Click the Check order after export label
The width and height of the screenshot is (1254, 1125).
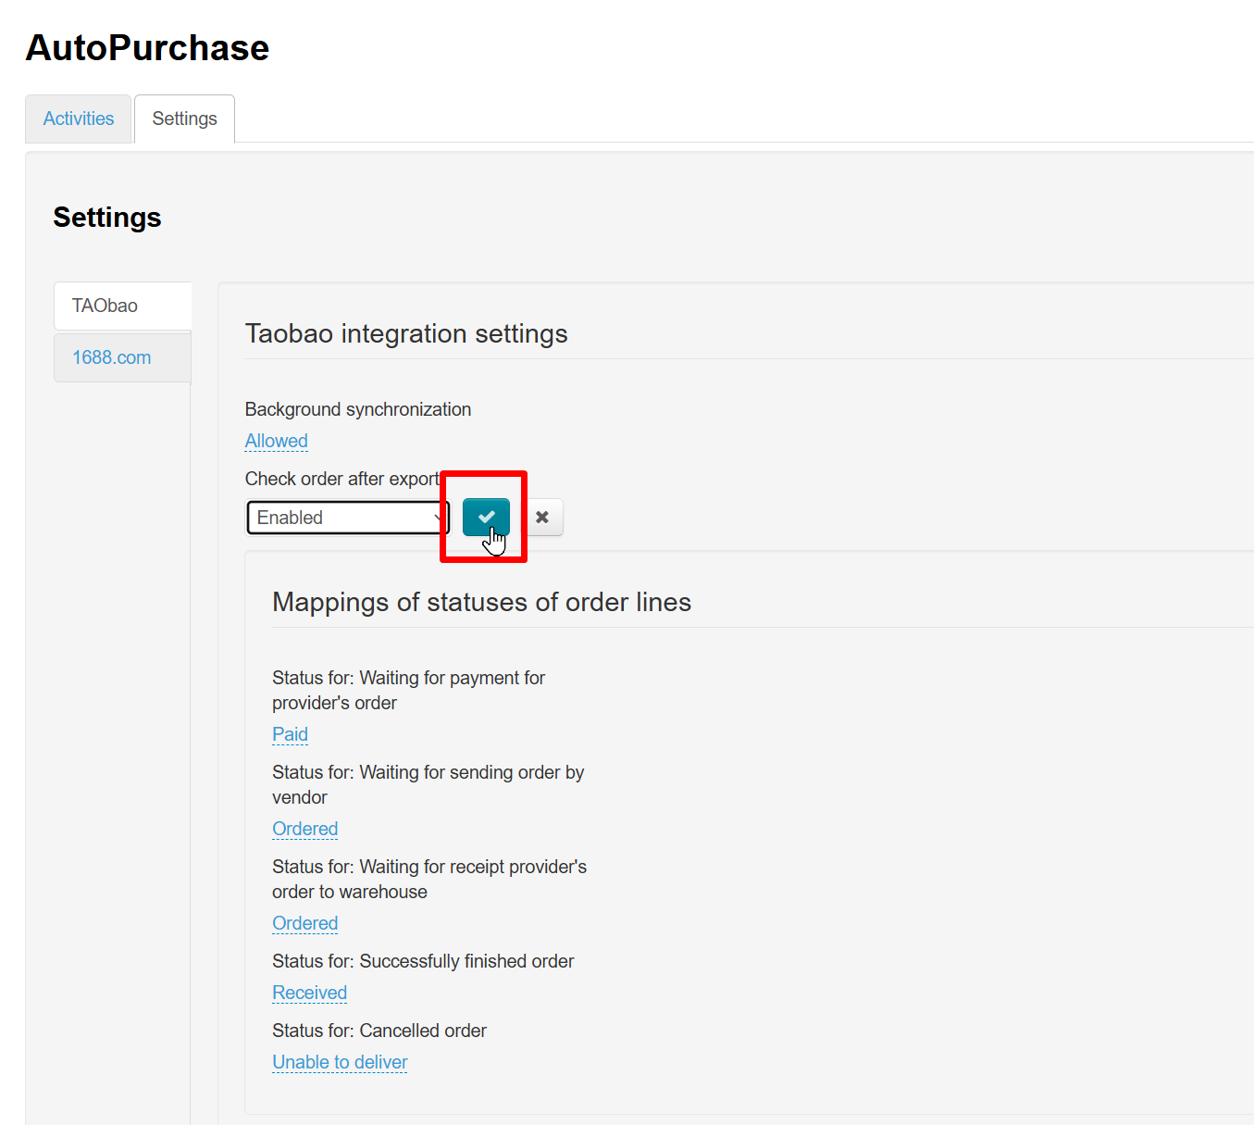coord(341,479)
